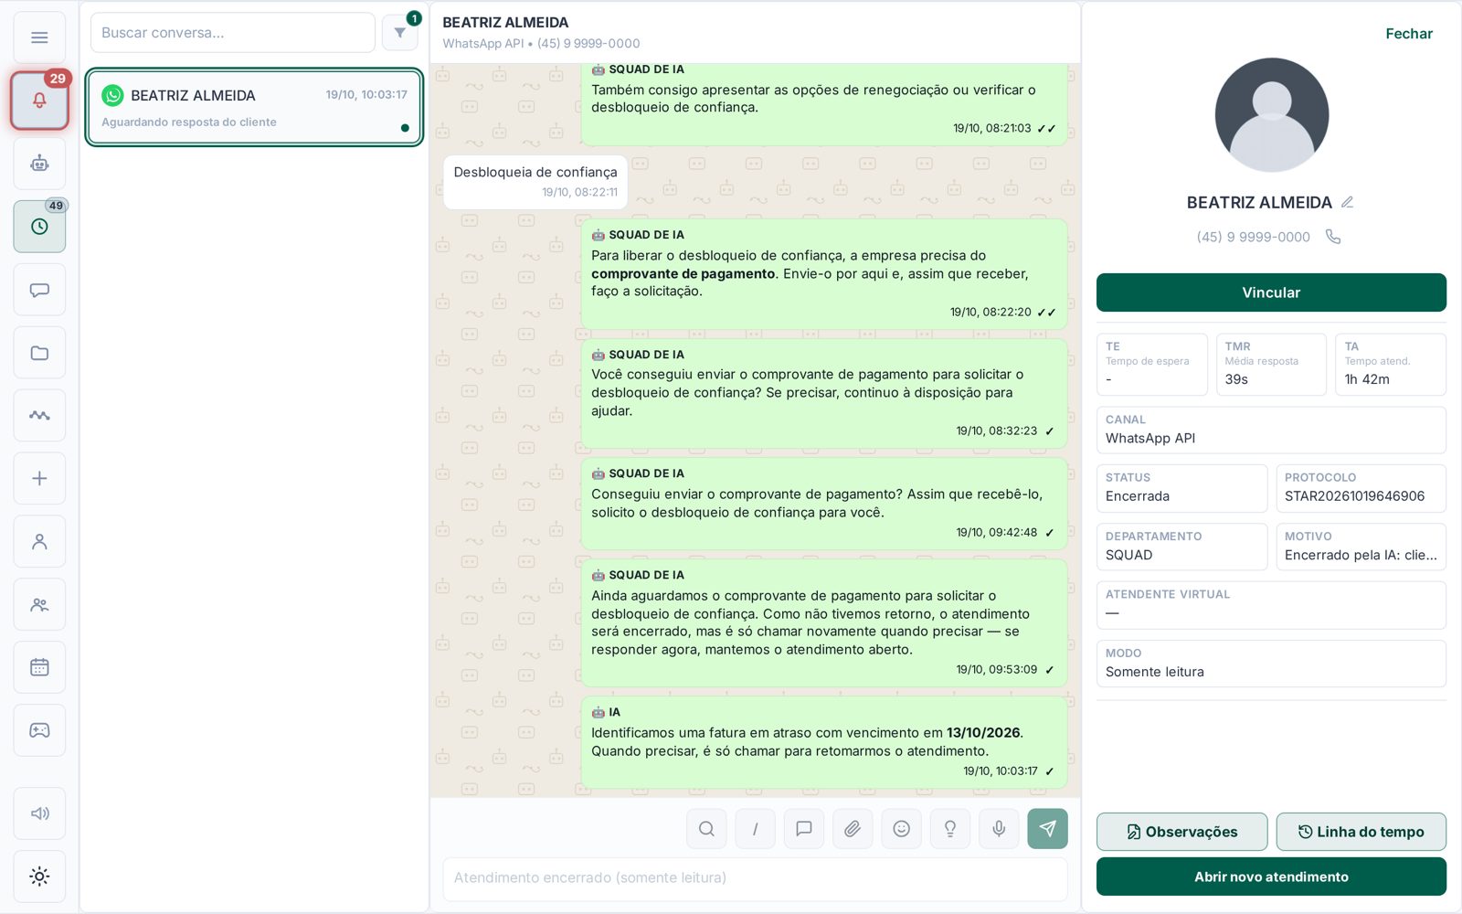Open the conversation filter funnel
1462x914 pixels.
pyautogui.click(x=400, y=33)
